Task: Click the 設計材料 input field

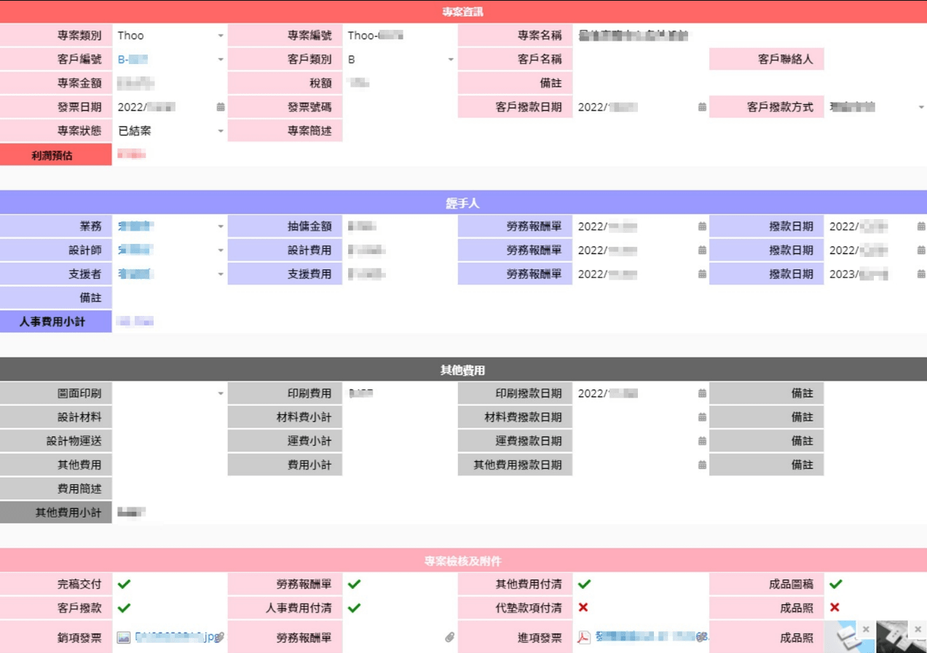Action: click(x=170, y=417)
